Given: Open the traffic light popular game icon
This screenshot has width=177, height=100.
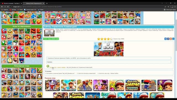Looking at the screenshot, I should [22, 77].
